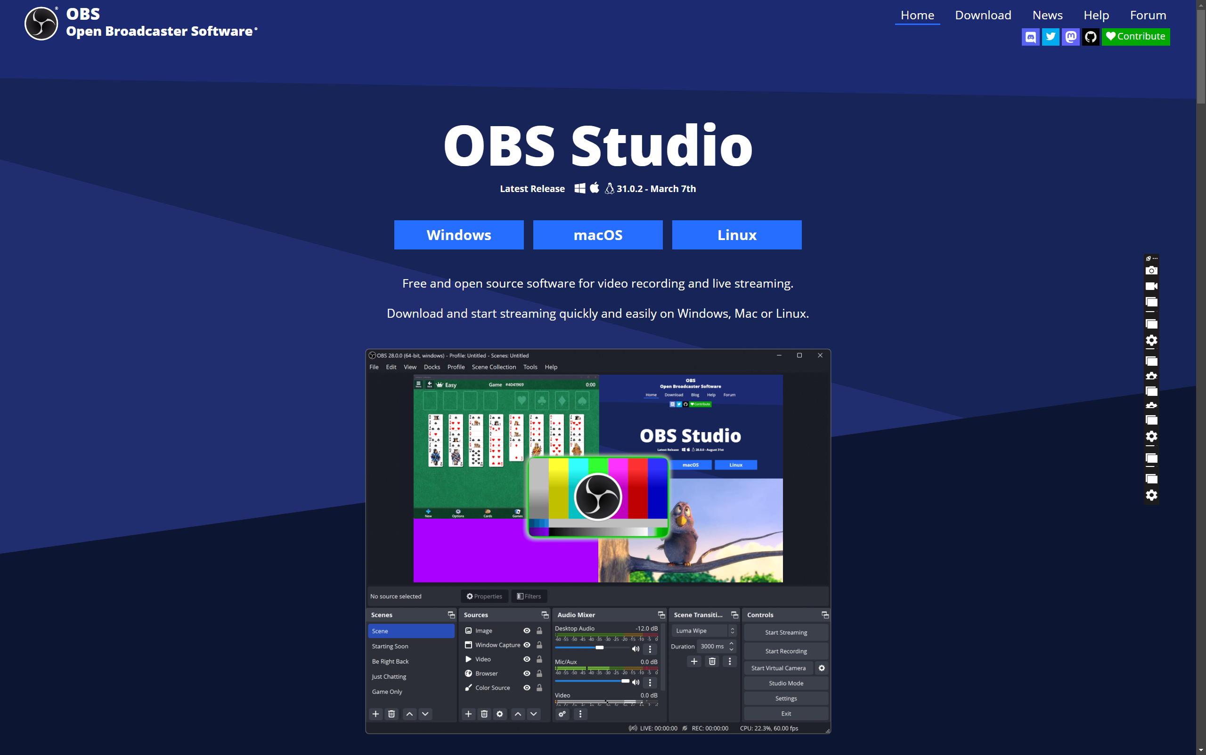Lock the Window Capture source
The width and height of the screenshot is (1206, 755).
pyautogui.click(x=539, y=645)
